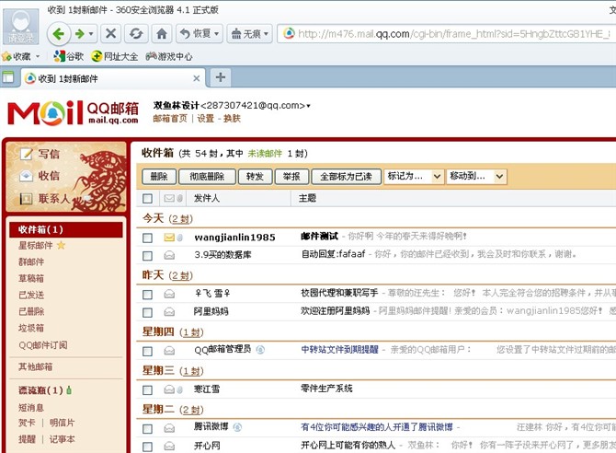
Task: Check the 开心网 mail checkbox
Action: click(x=148, y=447)
